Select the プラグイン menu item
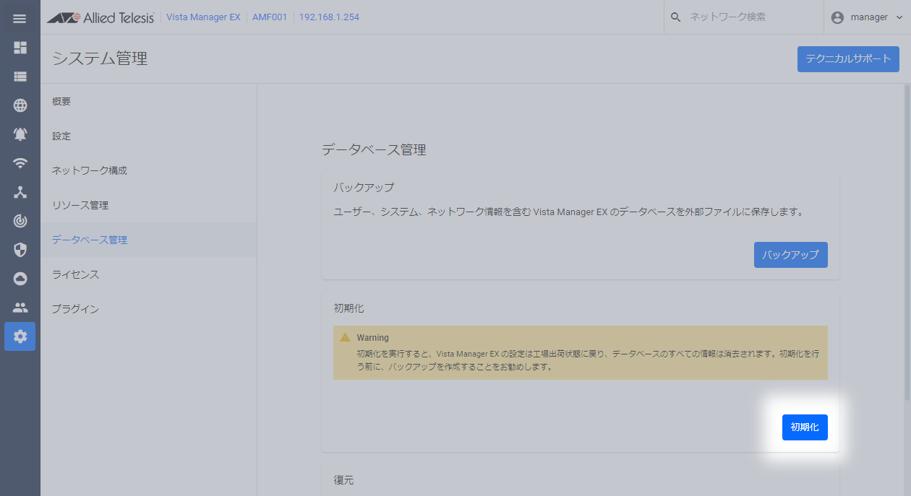 tap(75, 310)
